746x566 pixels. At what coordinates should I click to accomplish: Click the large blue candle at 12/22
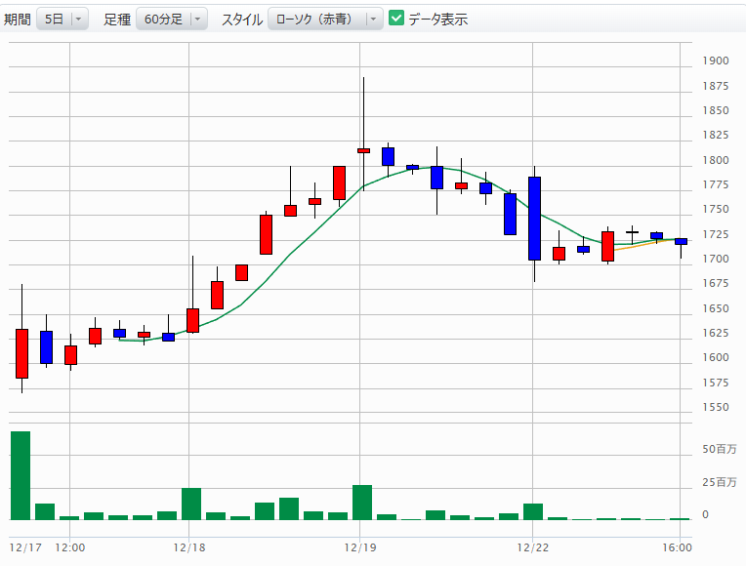tap(534, 219)
